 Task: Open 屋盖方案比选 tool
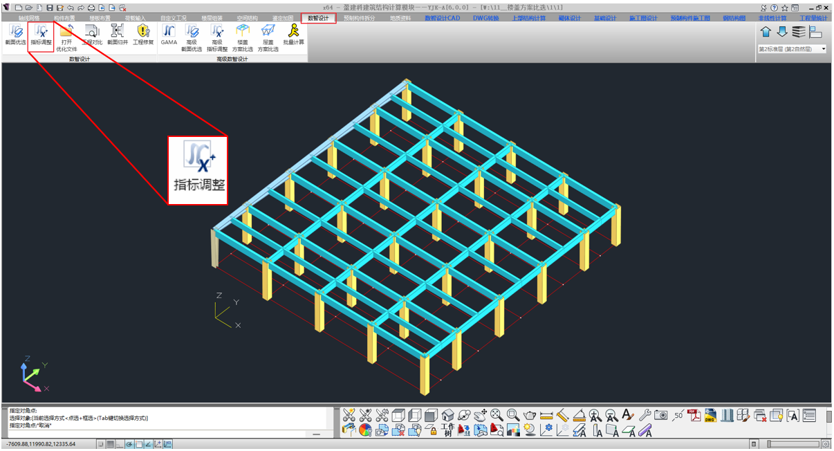point(268,38)
